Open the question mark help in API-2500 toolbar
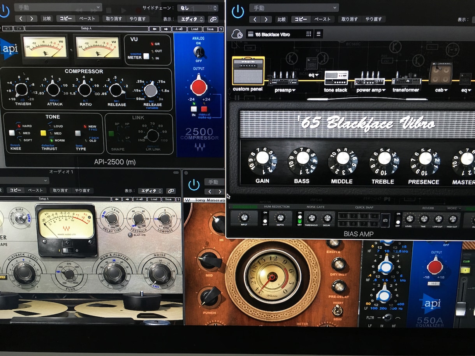Image resolution: width=475 pixels, height=356 pixels. pos(221,29)
